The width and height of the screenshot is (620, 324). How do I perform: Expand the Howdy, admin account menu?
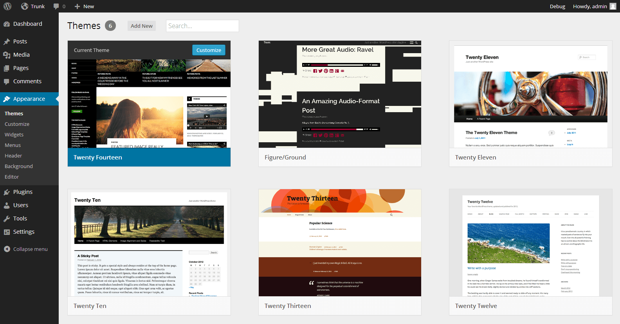(x=594, y=6)
